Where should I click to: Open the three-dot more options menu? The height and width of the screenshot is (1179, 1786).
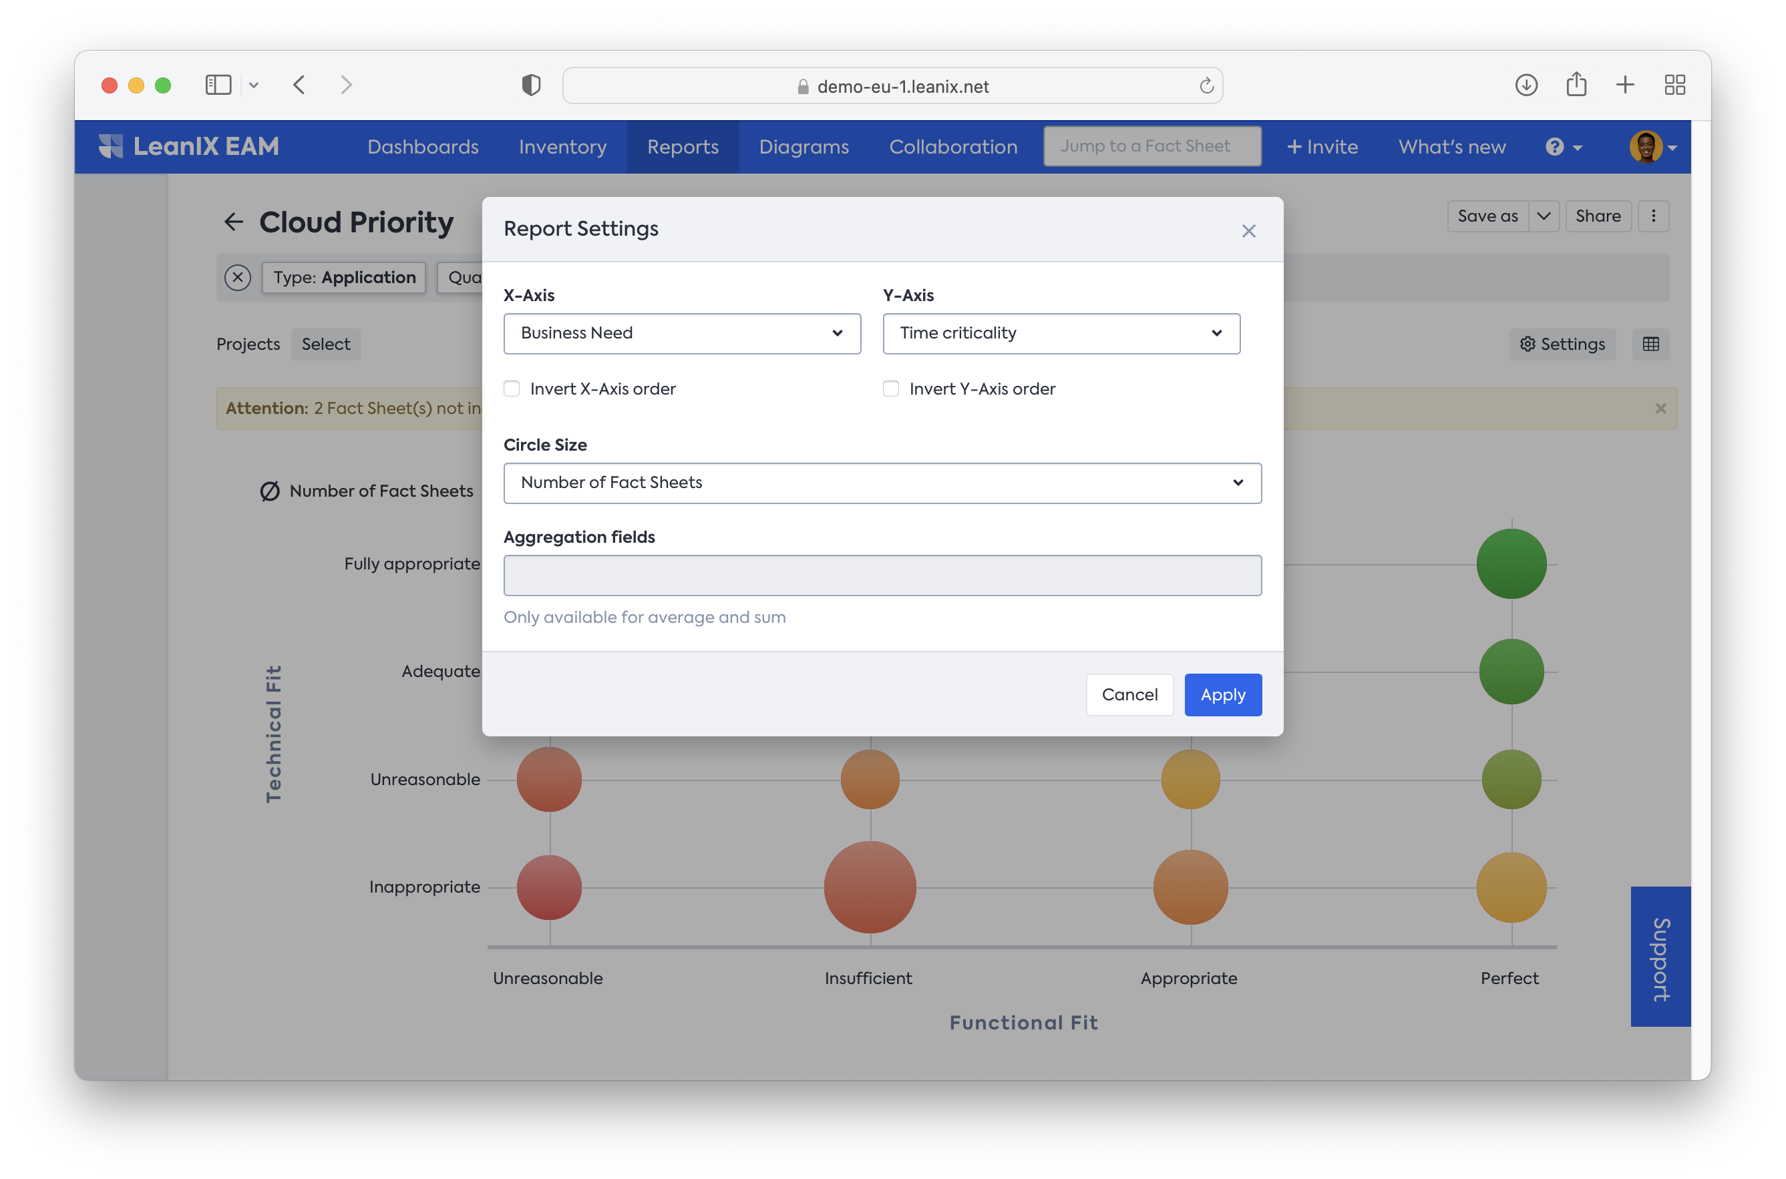(1653, 216)
